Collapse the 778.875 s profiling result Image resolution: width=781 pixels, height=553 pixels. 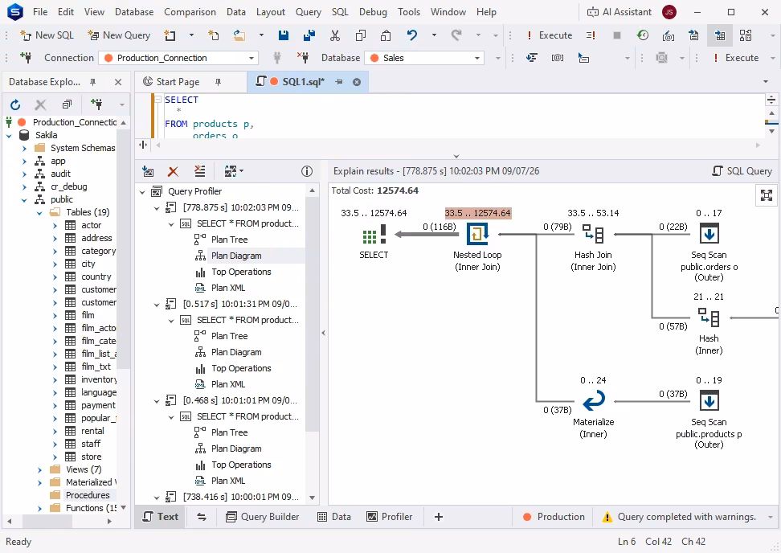click(x=157, y=207)
